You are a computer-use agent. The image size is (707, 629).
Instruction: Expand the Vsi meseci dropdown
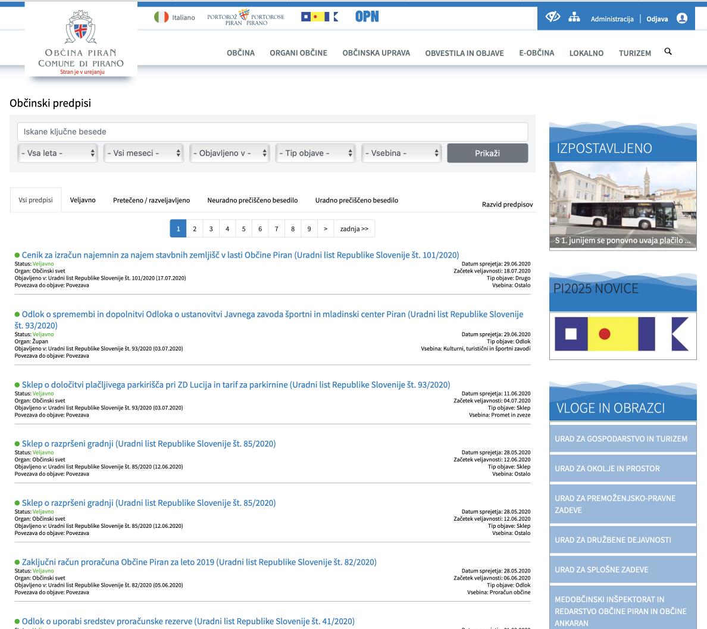(x=143, y=153)
